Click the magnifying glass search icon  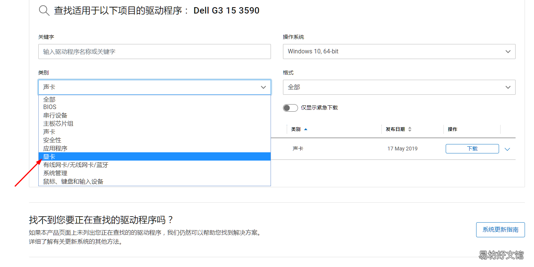44,11
